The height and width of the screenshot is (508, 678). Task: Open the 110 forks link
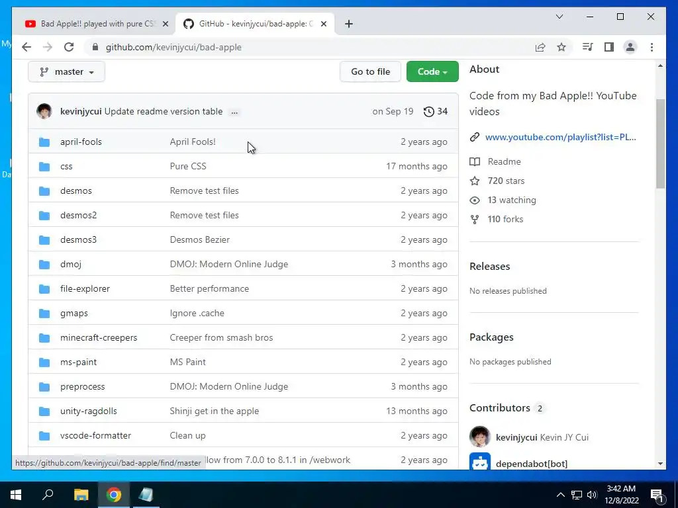pos(505,219)
